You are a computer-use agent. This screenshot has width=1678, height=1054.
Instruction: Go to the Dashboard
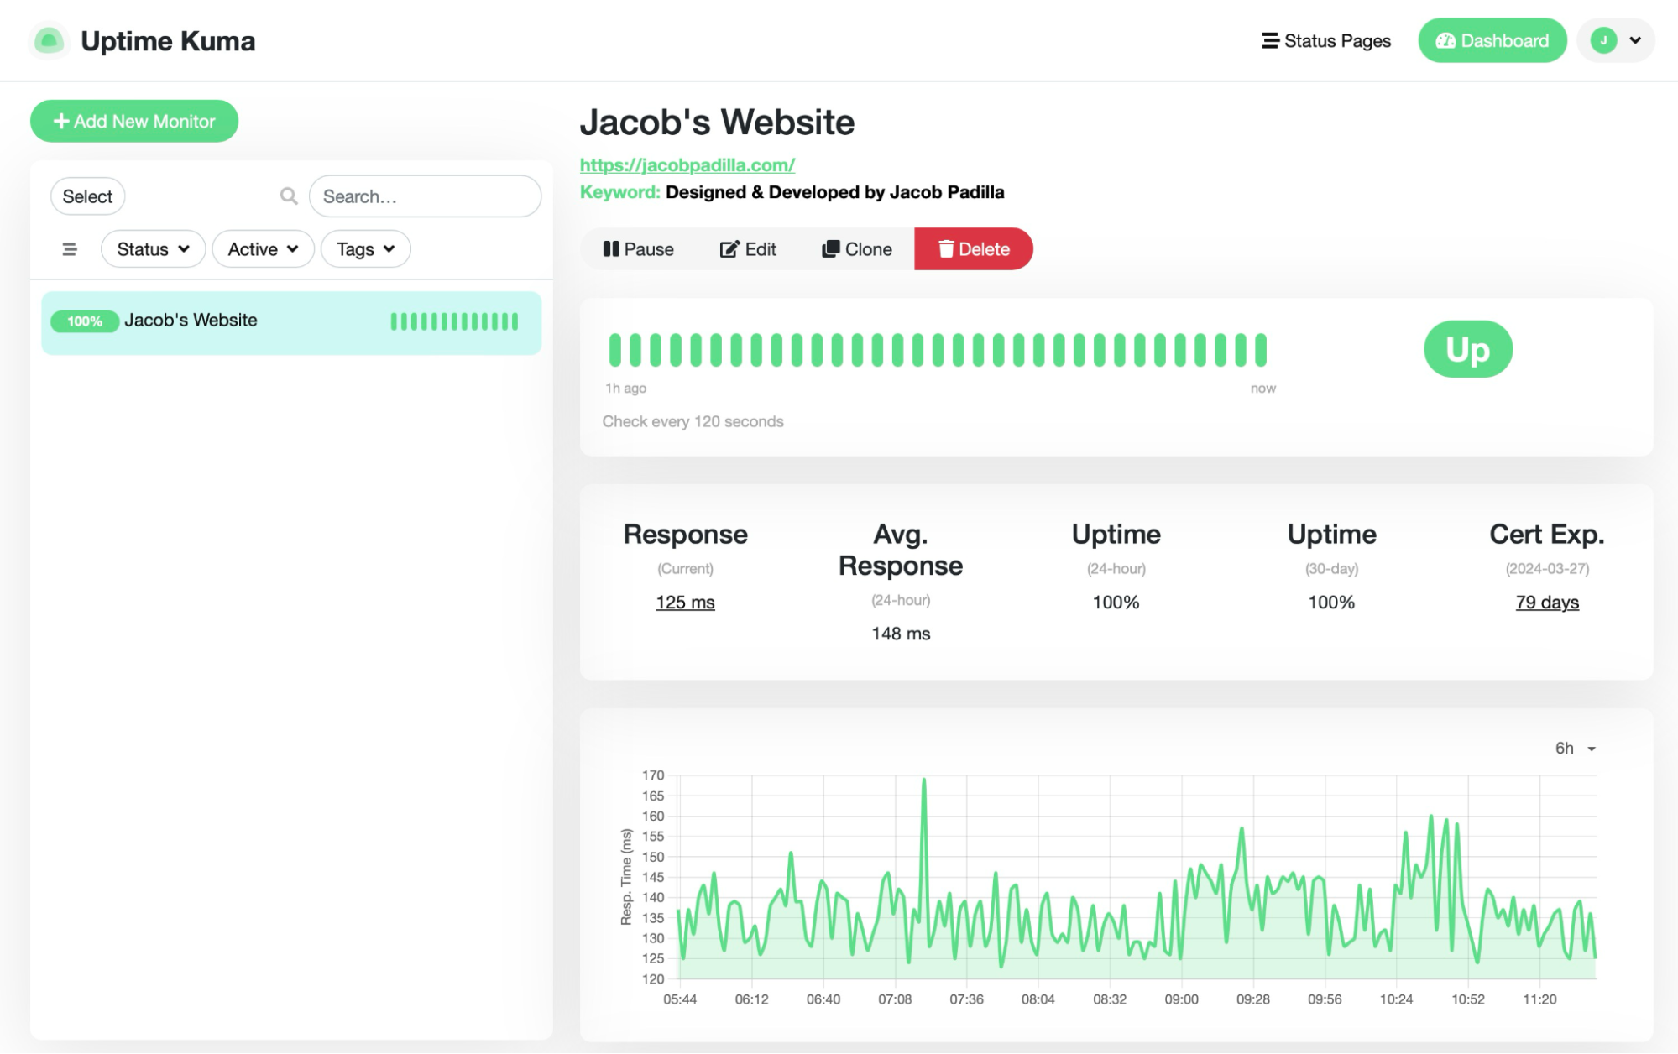pyautogui.click(x=1492, y=39)
